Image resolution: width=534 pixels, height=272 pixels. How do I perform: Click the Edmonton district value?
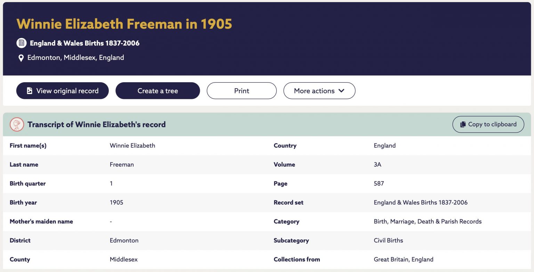pyautogui.click(x=124, y=240)
